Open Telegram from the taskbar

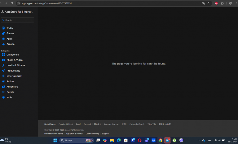click(x=167, y=141)
